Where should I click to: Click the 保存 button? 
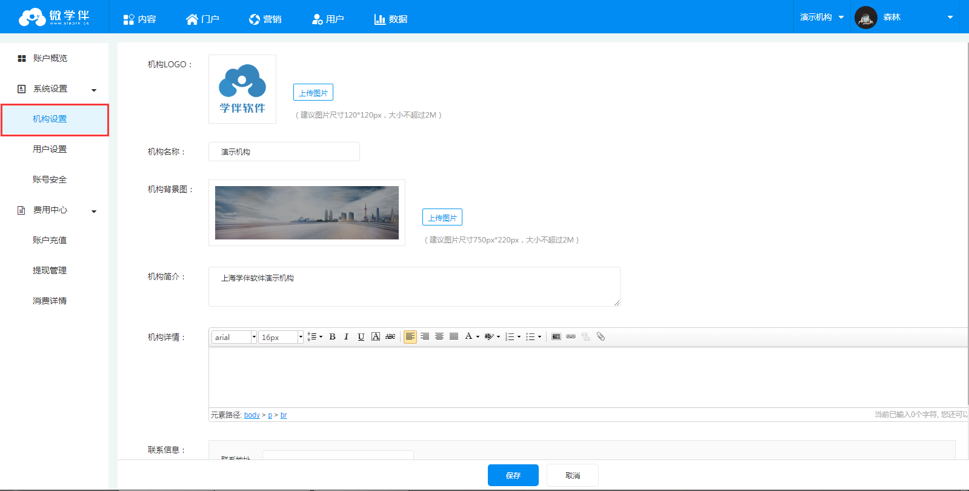[513, 475]
